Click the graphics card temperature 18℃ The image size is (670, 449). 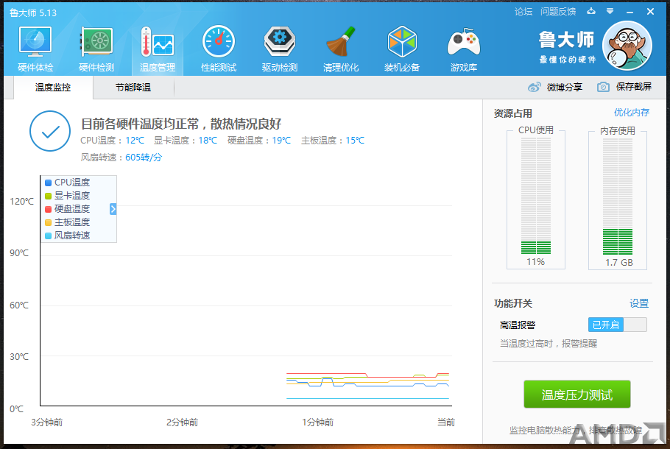coord(208,141)
